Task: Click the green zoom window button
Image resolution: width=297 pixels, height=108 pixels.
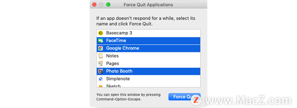Action: point(108,4)
